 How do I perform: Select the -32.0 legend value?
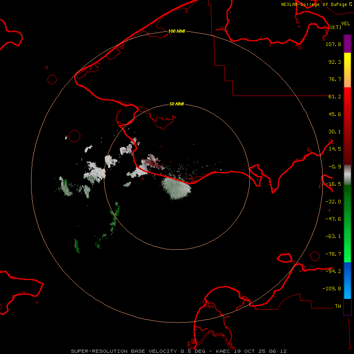click(333, 202)
